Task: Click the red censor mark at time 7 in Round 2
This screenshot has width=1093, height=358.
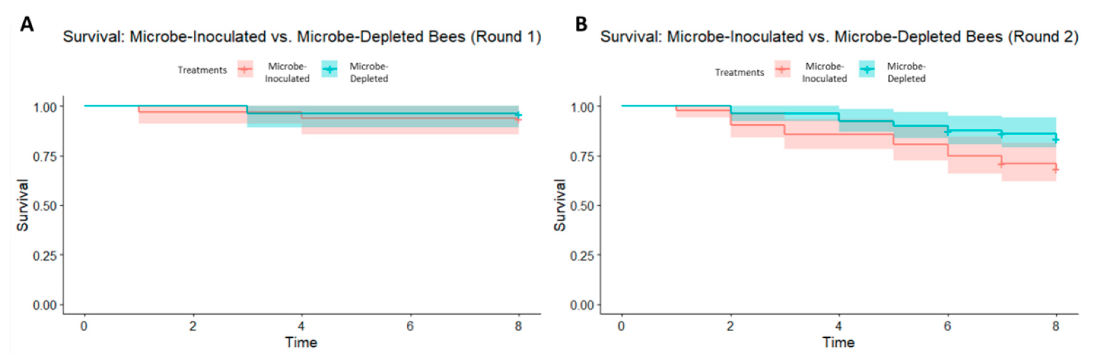Action: (1001, 164)
